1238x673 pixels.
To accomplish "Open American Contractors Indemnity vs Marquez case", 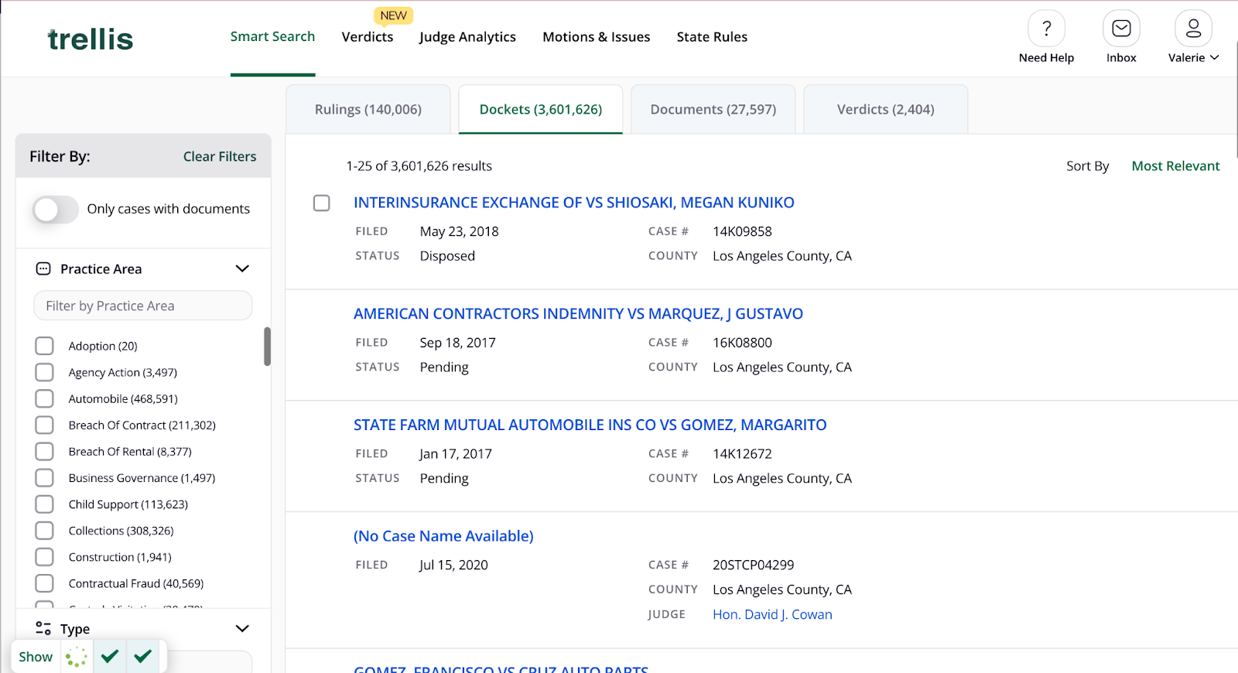I will (578, 313).
